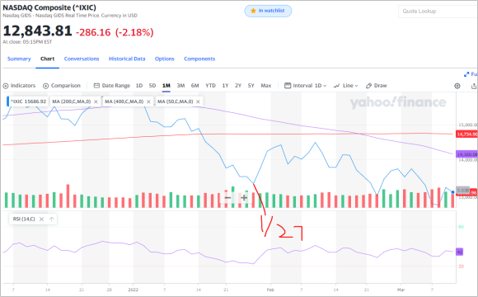
Task: Select the MA (400,C,MA,0) legend label
Action: [124, 101]
